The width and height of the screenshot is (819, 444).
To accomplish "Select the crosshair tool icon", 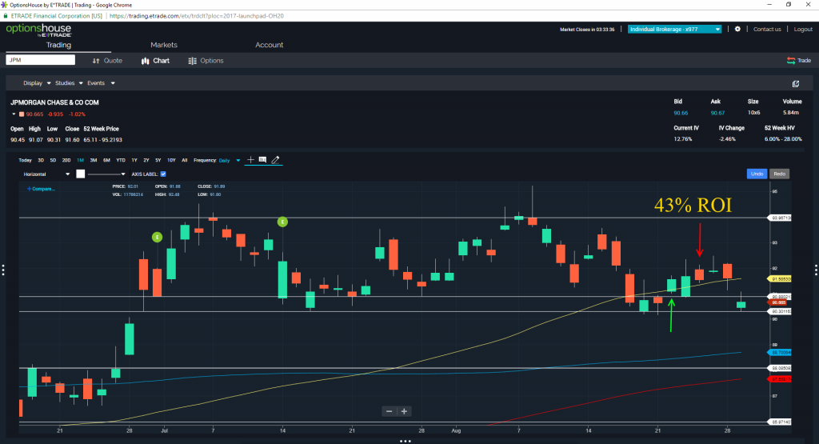I will 250,160.
